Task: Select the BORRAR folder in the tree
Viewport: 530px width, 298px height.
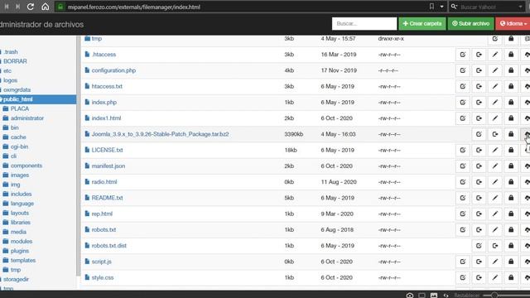Action: pyautogui.click(x=15, y=61)
